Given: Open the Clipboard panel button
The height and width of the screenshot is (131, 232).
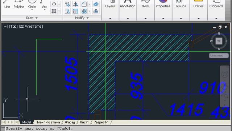Looking at the screenshot, I should pos(216,4).
